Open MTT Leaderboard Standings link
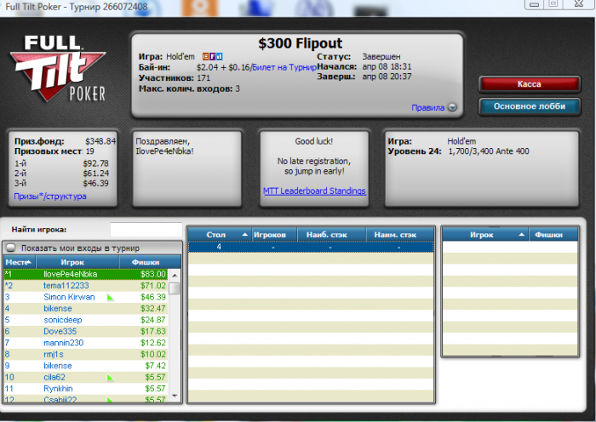The width and height of the screenshot is (596, 422). pos(314,191)
